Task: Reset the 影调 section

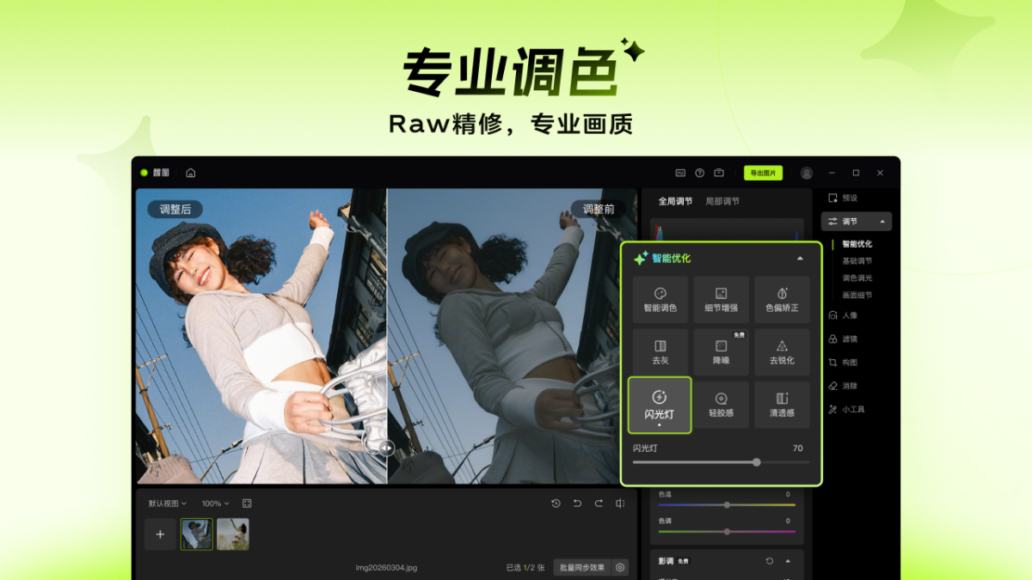Action: tap(770, 561)
